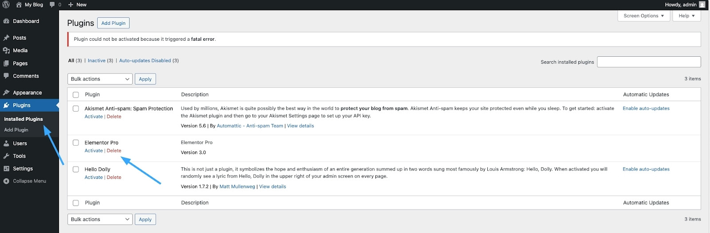Filter plugins by Inactive
Screen dimensions: 710x233
pos(96,61)
